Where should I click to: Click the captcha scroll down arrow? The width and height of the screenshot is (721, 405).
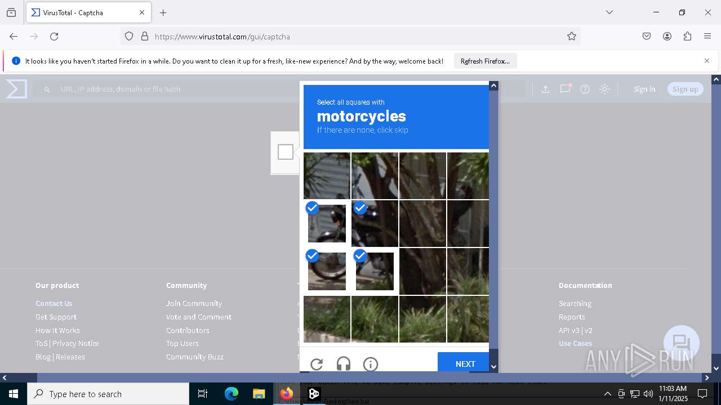tap(493, 367)
